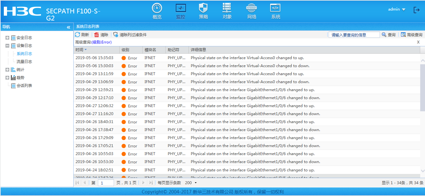Select 流量日志 in navigation tree
The image size is (425, 196).
[x=24, y=62]
